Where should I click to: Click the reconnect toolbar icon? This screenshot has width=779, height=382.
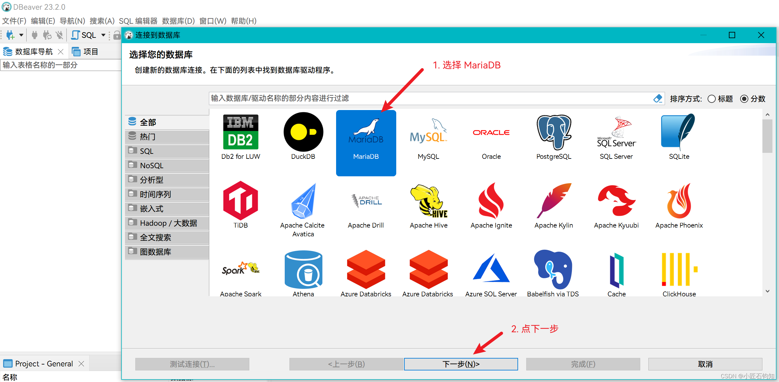pos(47,35)
